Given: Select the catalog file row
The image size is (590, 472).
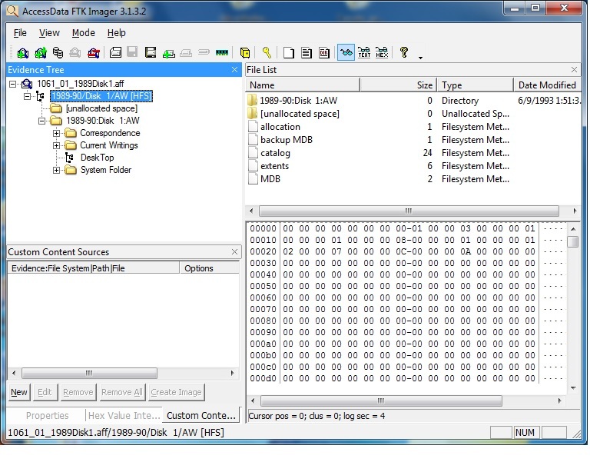Looking at the screenshot, I should tap(275, 153).
